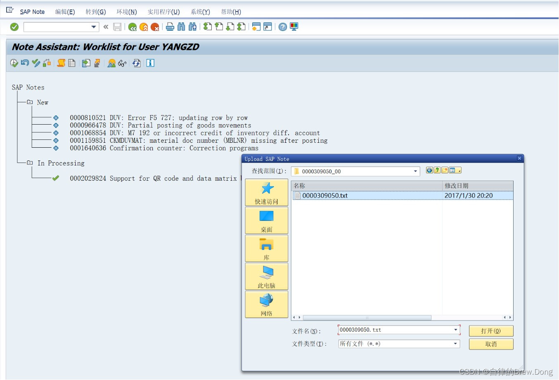Click the orange Exit icon
559x380 pixels.
(x=144, y=27)
